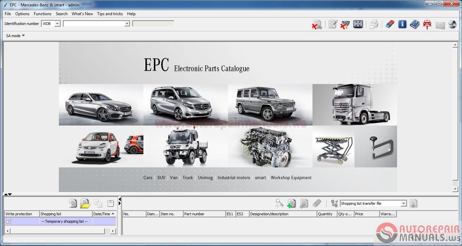462x246 pixels.
Task: Open the File menu
Action: [x=8, y=14]
